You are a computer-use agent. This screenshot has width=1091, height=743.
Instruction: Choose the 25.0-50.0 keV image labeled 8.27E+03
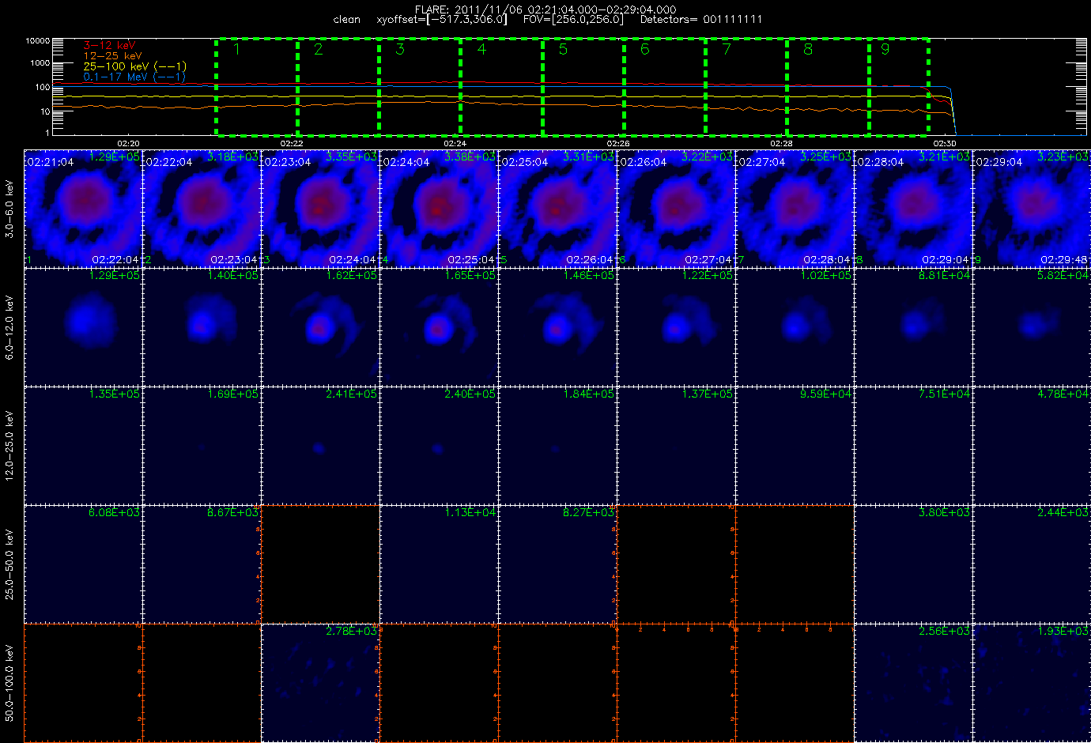(x=557, y=564)
